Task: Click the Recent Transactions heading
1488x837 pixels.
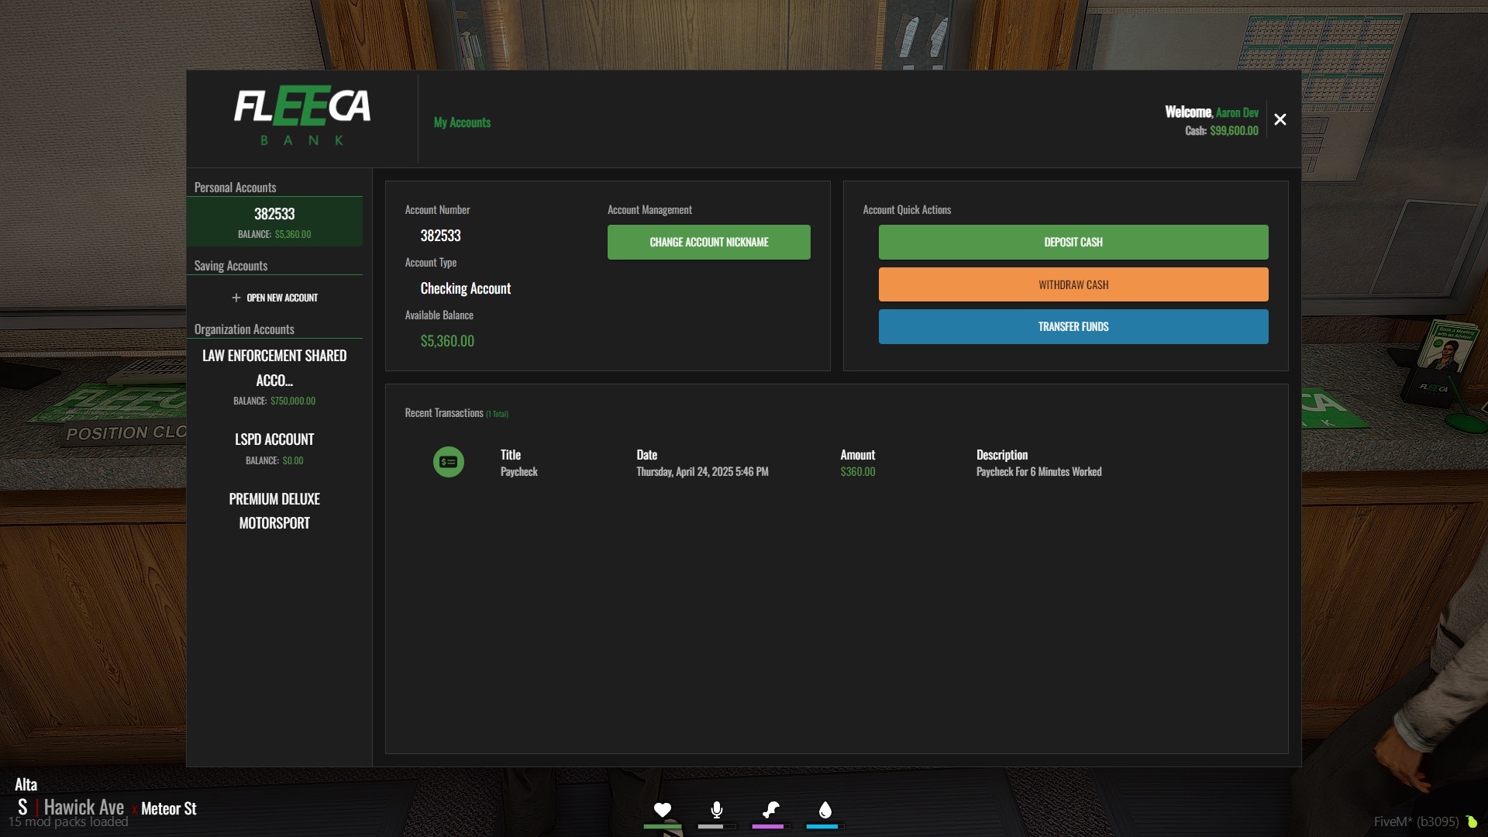Action: point(444,413)
